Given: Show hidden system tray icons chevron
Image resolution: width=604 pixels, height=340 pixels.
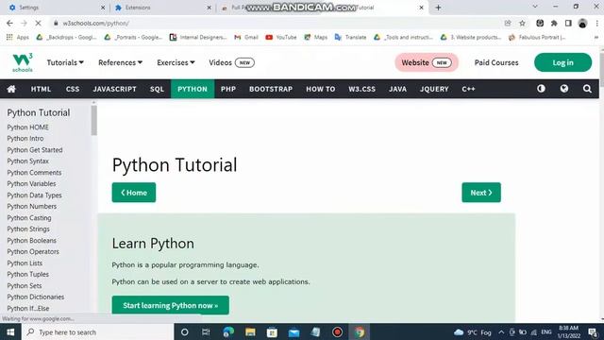Looking at the screenshot, I should click(x=501, y=331).
